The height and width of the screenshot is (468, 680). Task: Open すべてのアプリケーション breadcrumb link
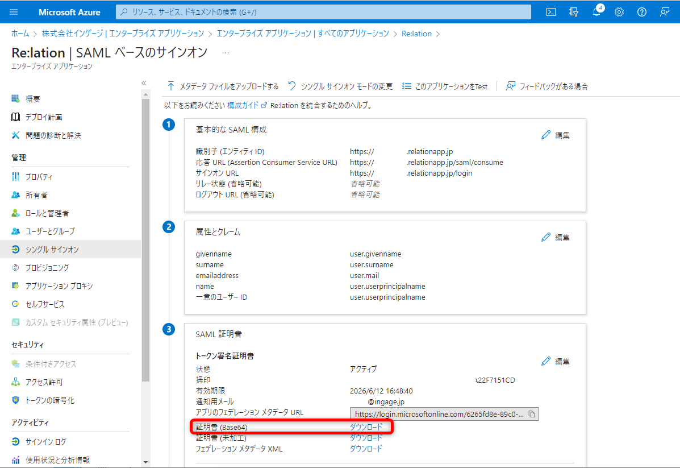[x=303, y=34]
